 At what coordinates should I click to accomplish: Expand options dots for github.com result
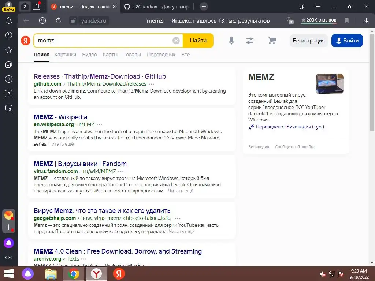tap(151, 84)
